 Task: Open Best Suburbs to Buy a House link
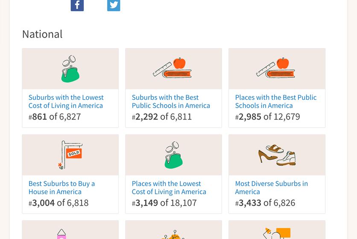pyautogui.click(x=61, y=187)
